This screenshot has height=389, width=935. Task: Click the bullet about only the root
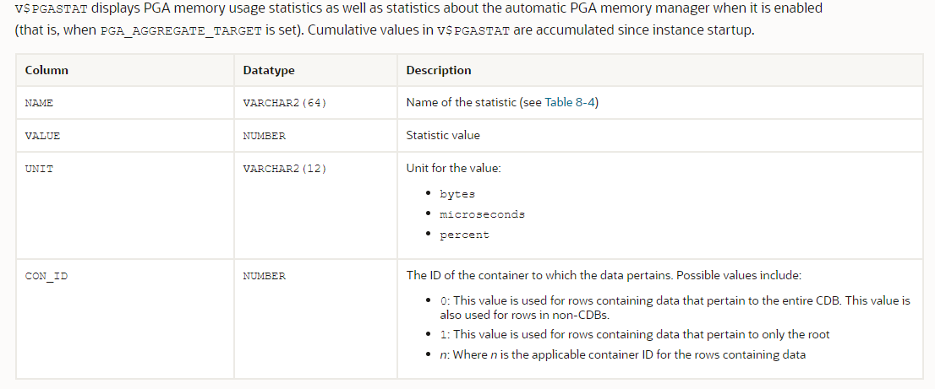[x=634, y=334]
